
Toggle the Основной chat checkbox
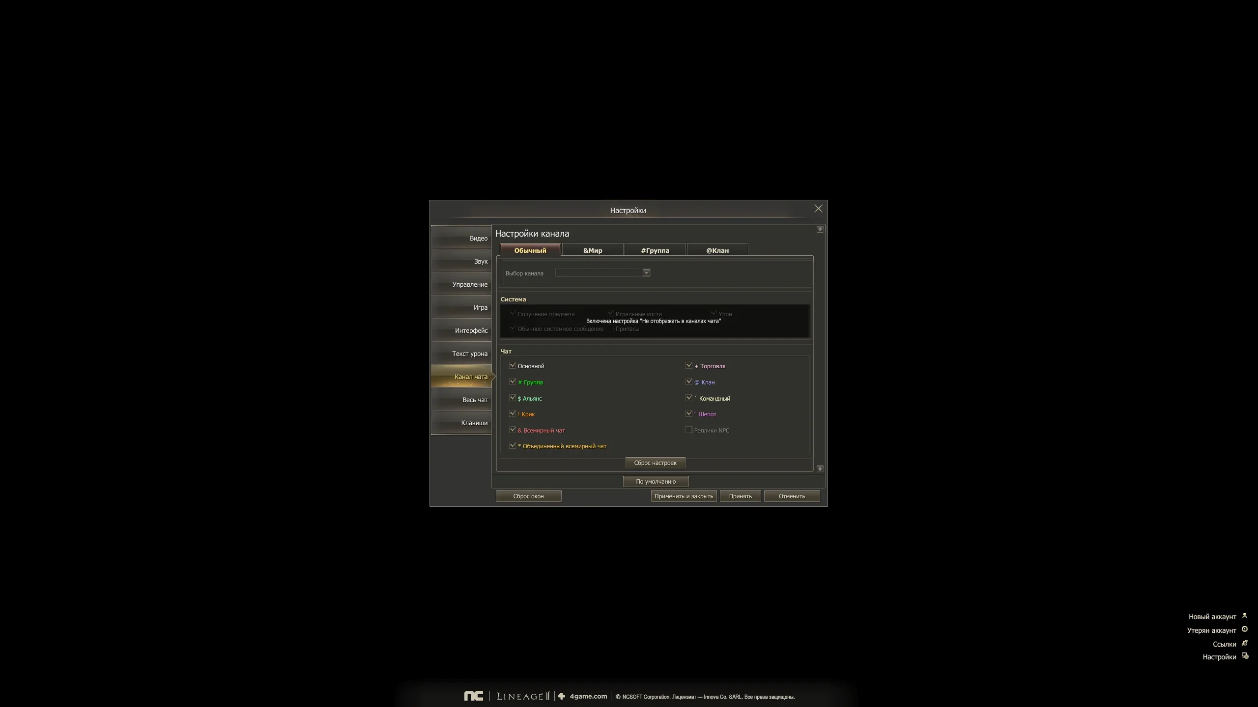point(513,365)
